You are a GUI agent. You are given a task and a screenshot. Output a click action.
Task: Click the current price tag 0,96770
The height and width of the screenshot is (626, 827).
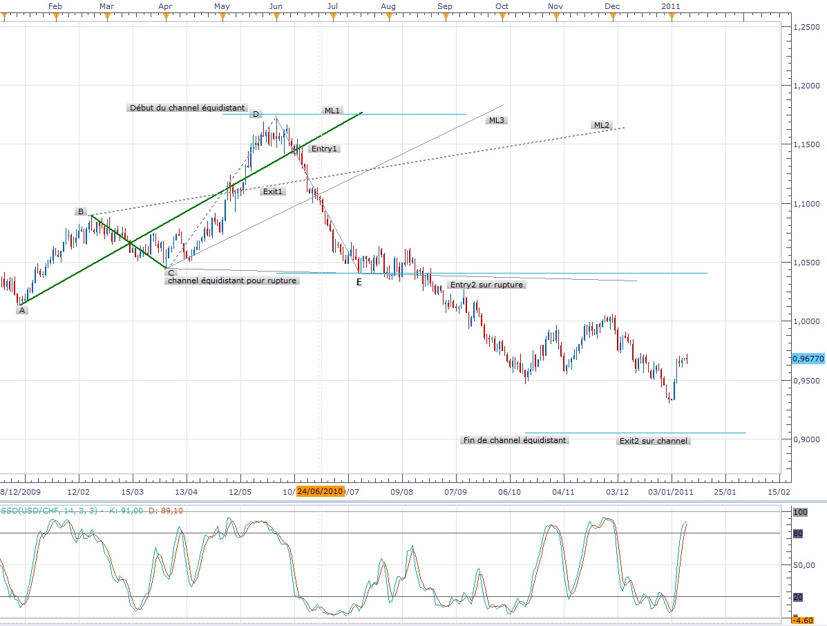808,359
